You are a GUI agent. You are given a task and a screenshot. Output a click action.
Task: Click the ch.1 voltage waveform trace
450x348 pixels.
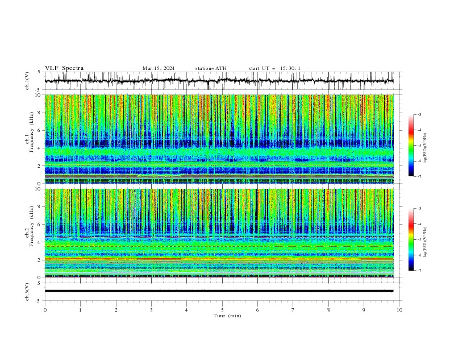tap(219, 81)
